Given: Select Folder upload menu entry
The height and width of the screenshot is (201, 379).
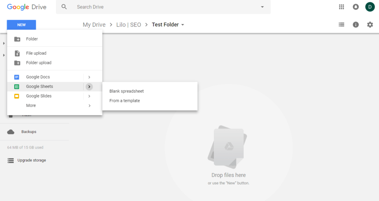Looking at the screenshot, I should tap(55, 63).
